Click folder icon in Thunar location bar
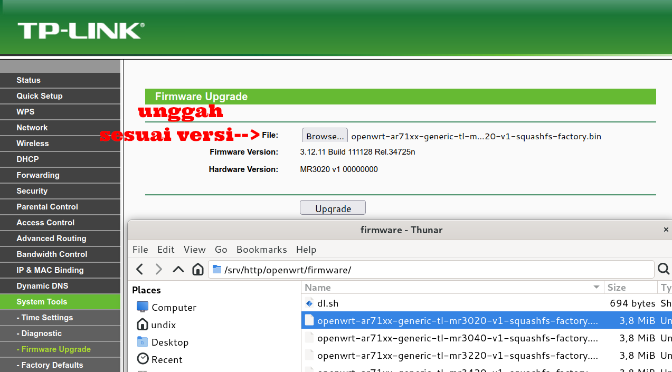Screen dimensions: 672x372 tap(216, 270)
